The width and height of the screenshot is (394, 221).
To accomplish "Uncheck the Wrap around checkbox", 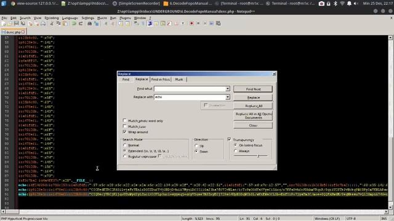I will click(x=124, y=131).
